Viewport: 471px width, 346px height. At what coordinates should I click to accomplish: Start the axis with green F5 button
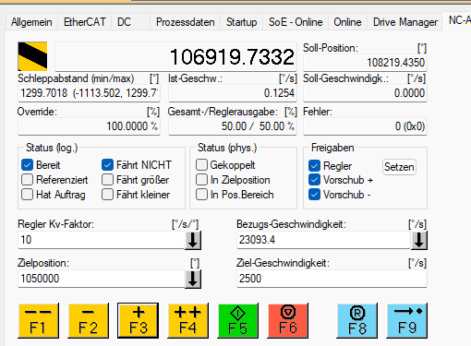pos(238,320)
